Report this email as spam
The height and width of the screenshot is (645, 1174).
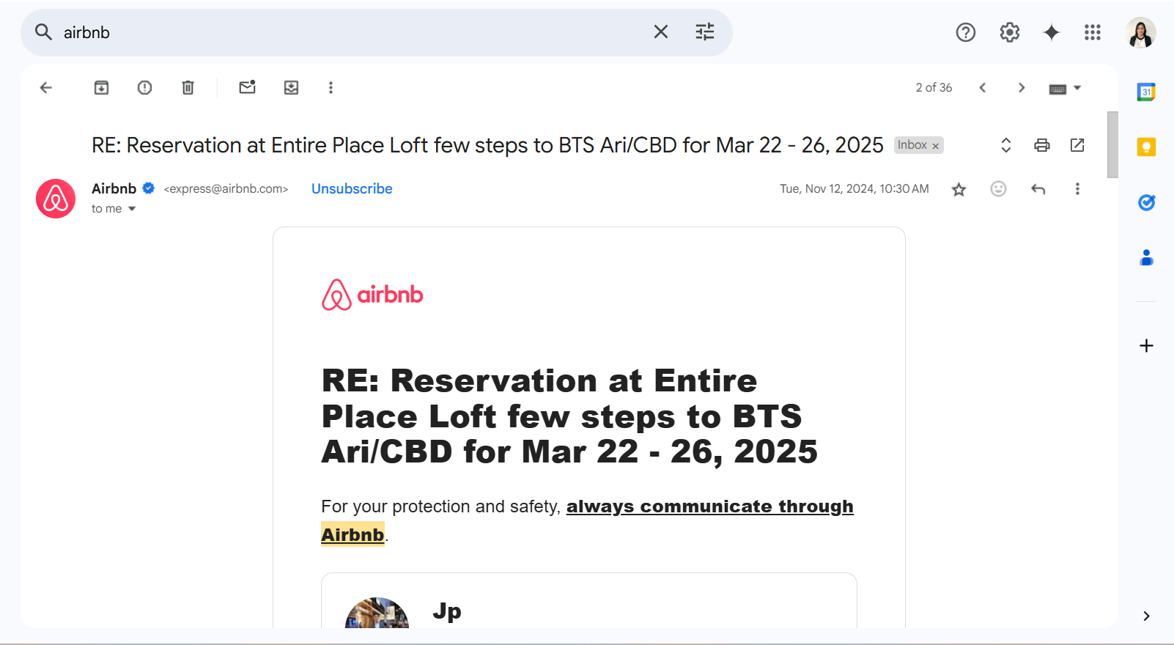click(x=144, y=88)
